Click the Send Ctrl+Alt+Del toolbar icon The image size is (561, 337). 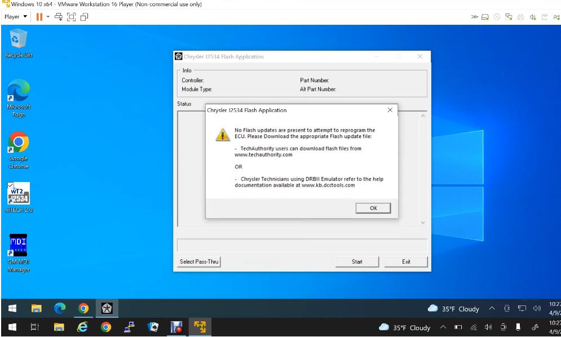click(x=59, y=17)
